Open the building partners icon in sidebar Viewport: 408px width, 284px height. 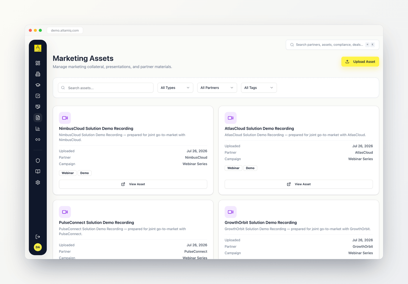[x=38, y=74]
